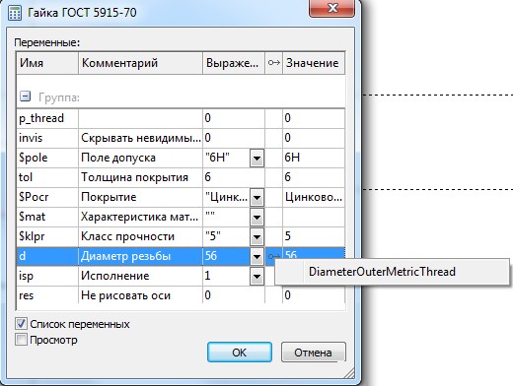This screenshot has width=513, height=386.
Task: Open the $mat expression dropdown
Action: coord(256,218)
